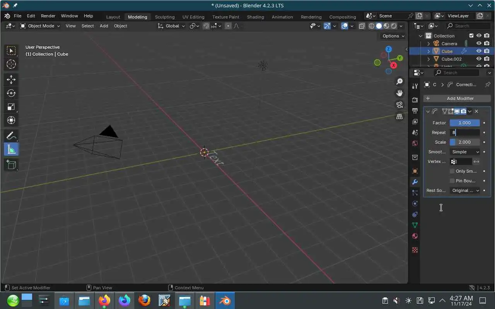Open the Smooth Type Simple dropdown
495x309 pixels.
click(465, 152)
